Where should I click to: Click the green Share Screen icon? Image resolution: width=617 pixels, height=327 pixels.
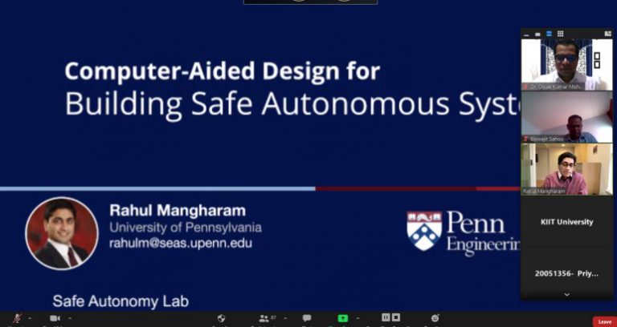tap(343, 318)
